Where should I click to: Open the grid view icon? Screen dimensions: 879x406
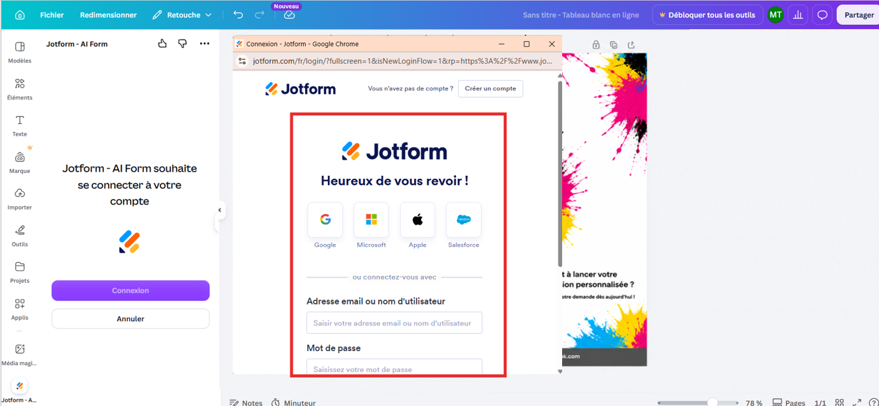(839, 403)
